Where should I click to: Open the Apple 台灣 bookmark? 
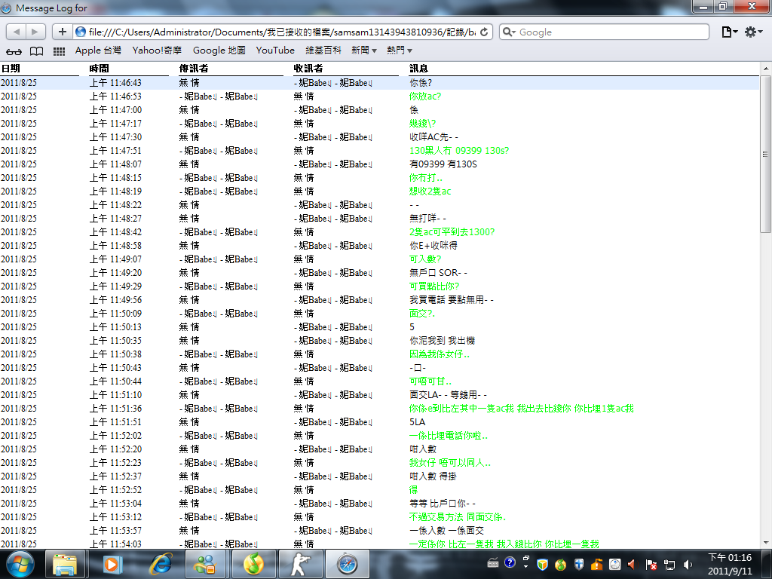point(98,51)
